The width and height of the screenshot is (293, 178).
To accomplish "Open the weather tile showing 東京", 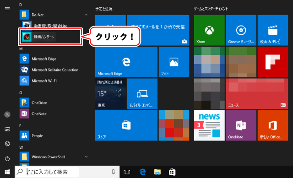I will point(110,94).
